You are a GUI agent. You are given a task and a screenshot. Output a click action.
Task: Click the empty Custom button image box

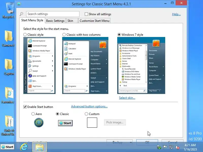click(x=92, y=123)
